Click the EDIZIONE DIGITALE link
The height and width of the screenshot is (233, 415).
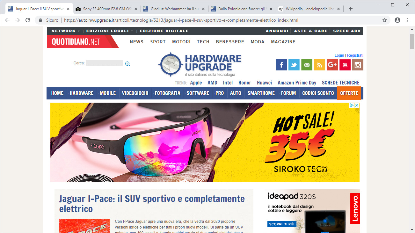click(164, 31)
